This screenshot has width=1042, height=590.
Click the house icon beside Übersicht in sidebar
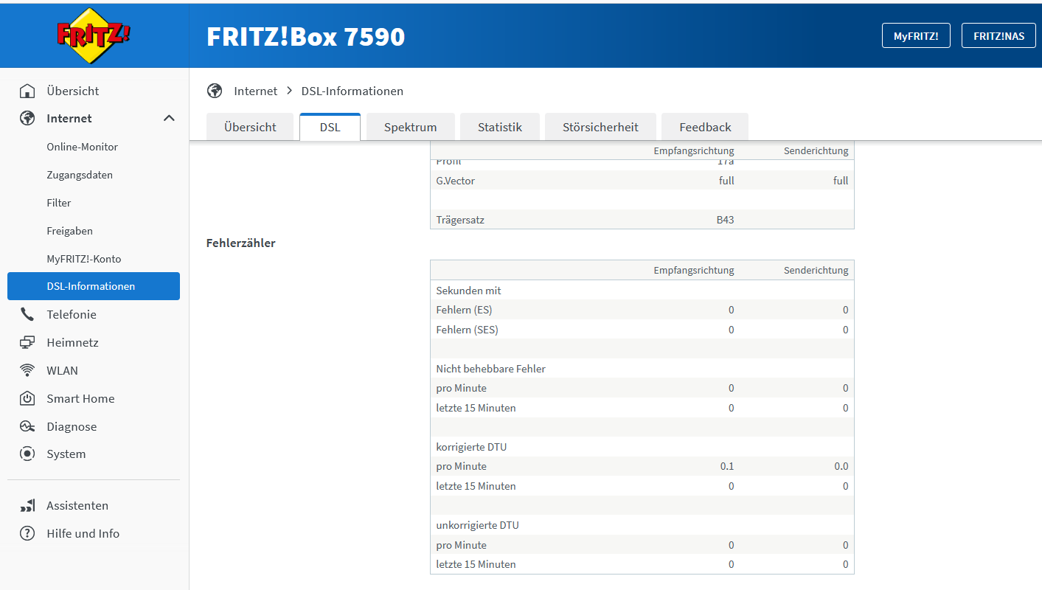(27, 91)
